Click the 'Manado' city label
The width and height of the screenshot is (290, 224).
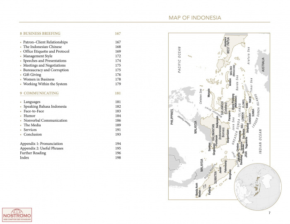209,93
